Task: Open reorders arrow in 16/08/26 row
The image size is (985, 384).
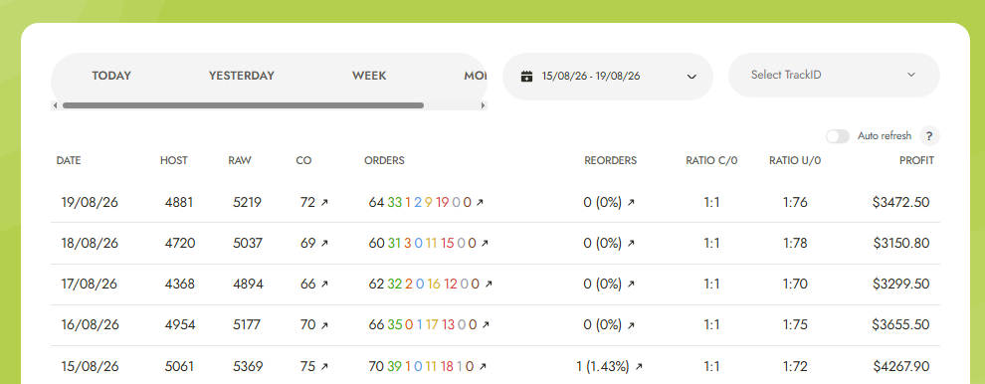Action: click(631, 325)
